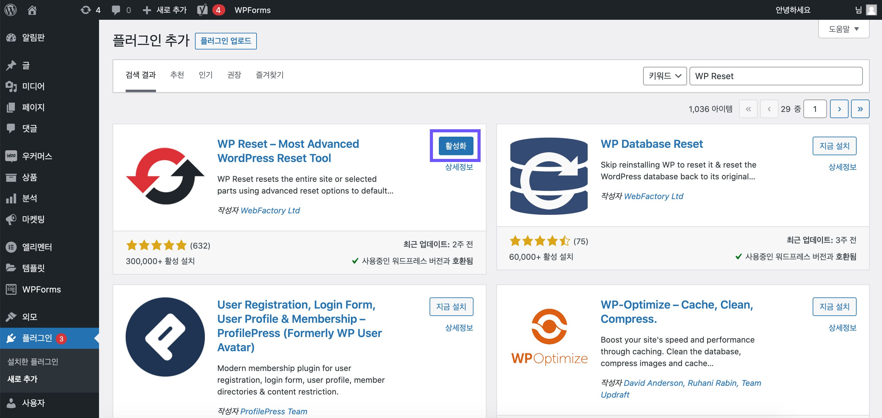882x418 pixels.
Task: Open the 우커머스 WooCommerce sidebar menu
Action: coord(37,156)
